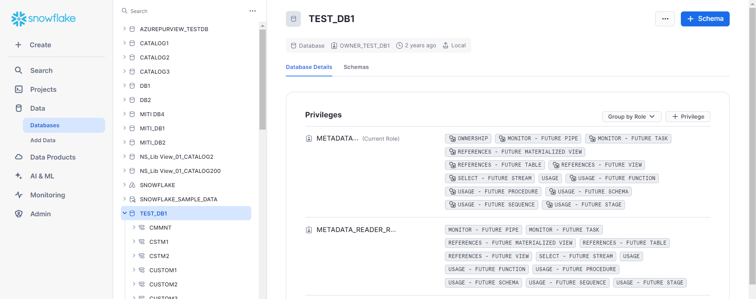Expand the CATALOG1 database node
This screenshot has width=756, height=299.
[124, 43]
